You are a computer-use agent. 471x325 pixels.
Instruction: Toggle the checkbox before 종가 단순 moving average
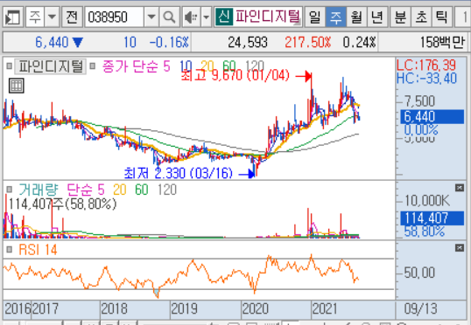(x=93, y=66)
